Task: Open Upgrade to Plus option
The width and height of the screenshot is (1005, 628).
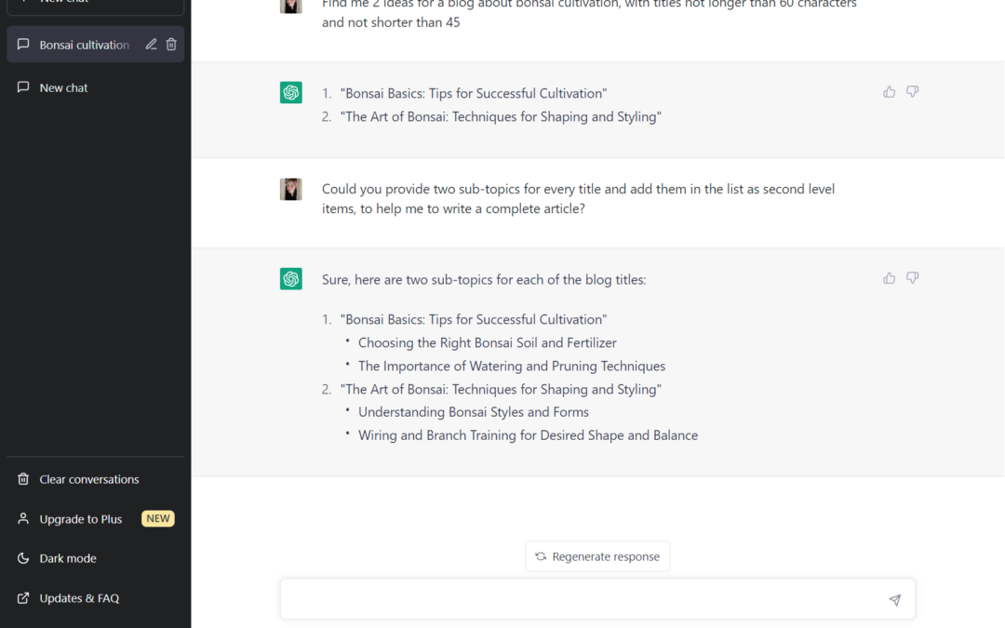Action: pyautogui.click(x=80, y=519)
